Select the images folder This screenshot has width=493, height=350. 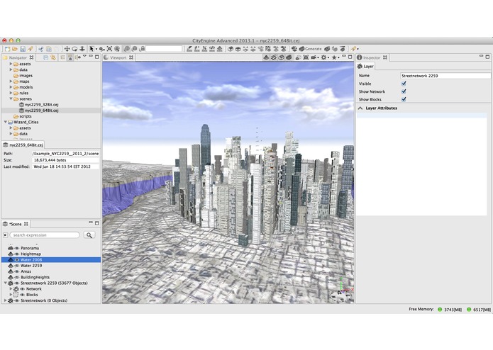click(x=23, y=76)
